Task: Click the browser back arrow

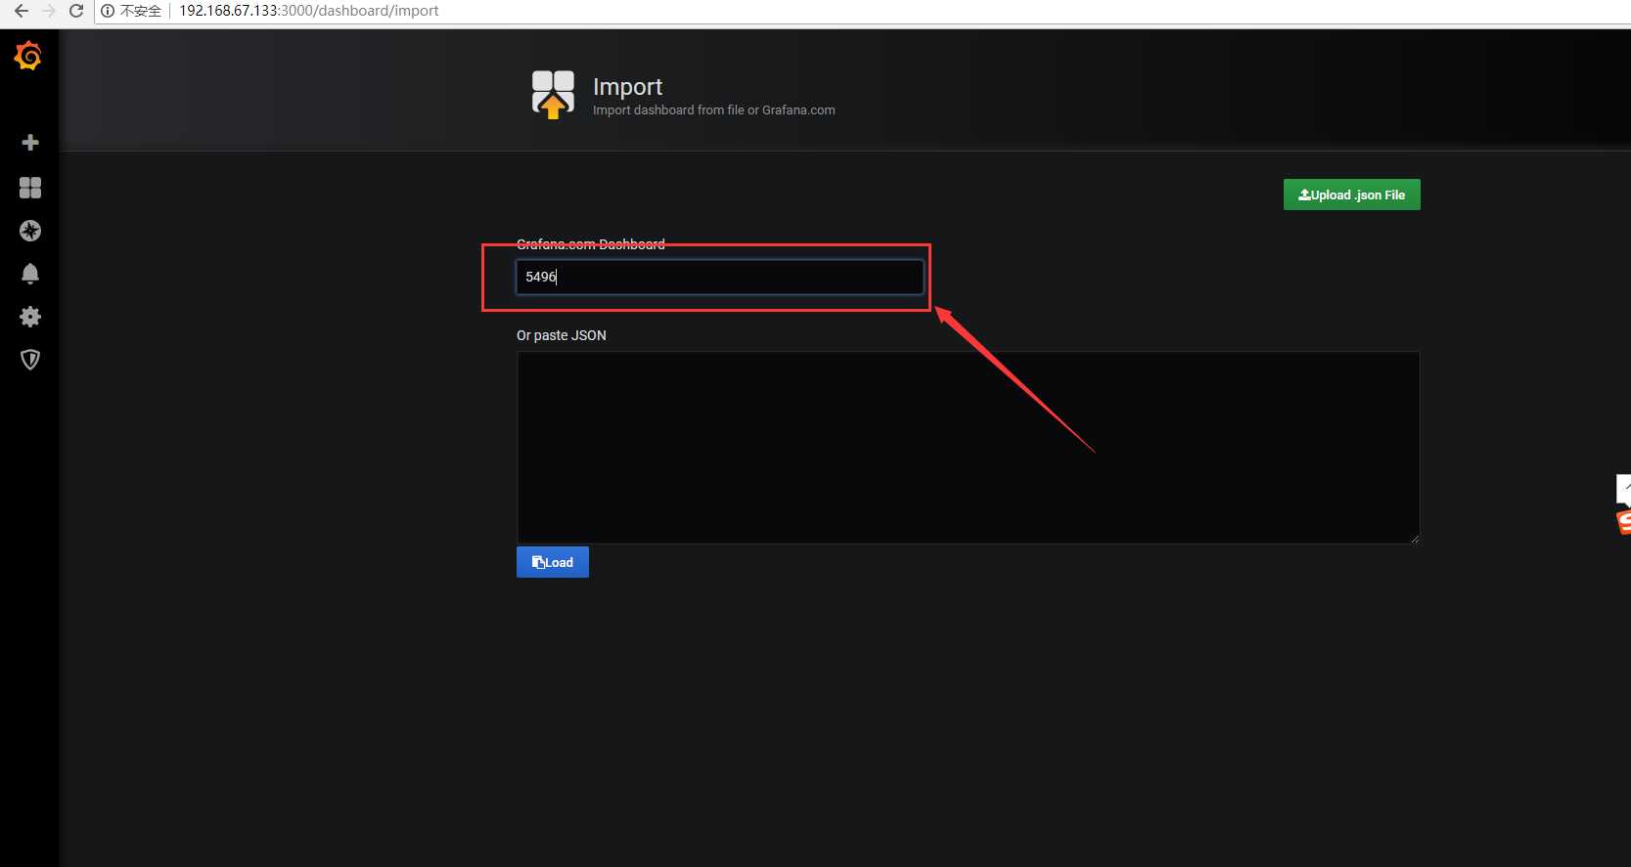Action: point(21,11)
